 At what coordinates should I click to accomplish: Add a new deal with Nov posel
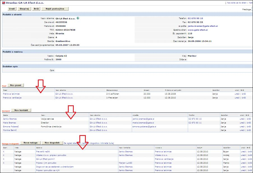pos(16,85)
